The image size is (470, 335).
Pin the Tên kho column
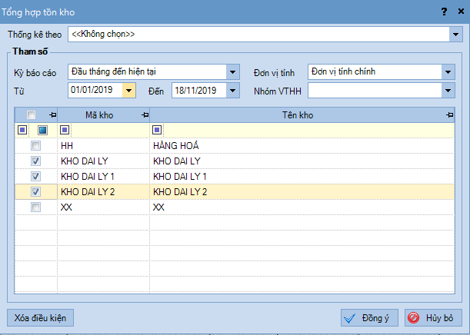pos(449,114)
